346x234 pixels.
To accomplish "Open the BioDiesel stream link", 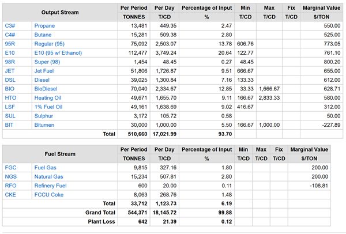I will 47,89.
